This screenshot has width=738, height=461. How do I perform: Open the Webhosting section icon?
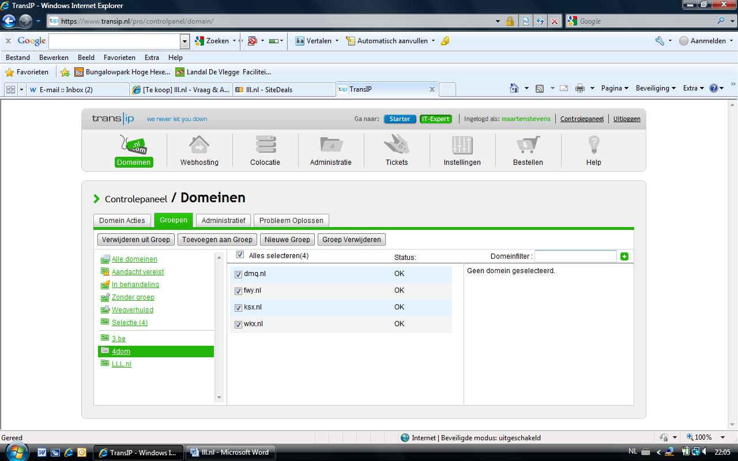coord(199,145)
